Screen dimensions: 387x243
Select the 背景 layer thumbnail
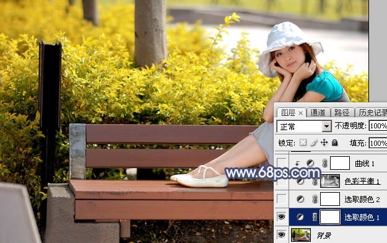pos(301,235)
